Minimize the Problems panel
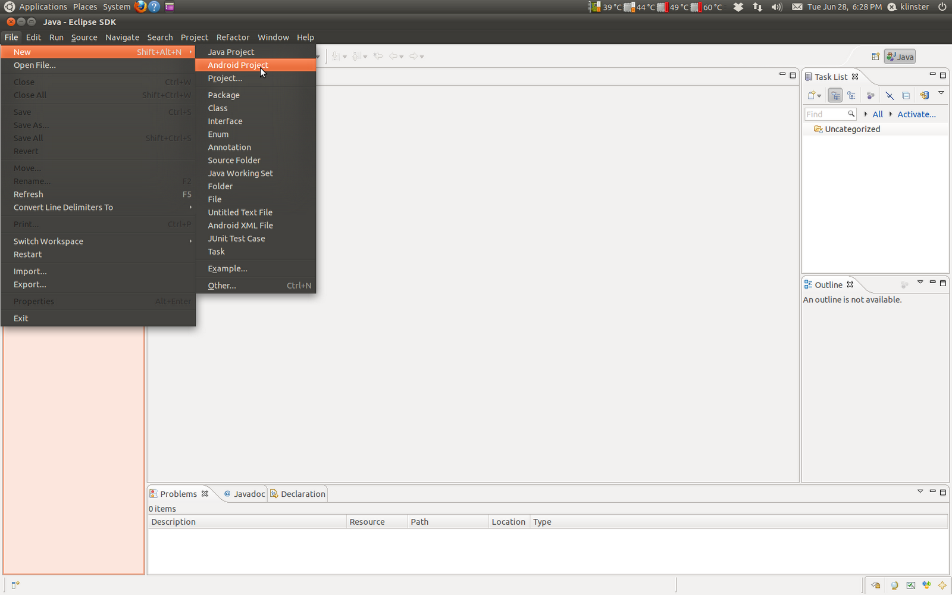 (932, 491)
